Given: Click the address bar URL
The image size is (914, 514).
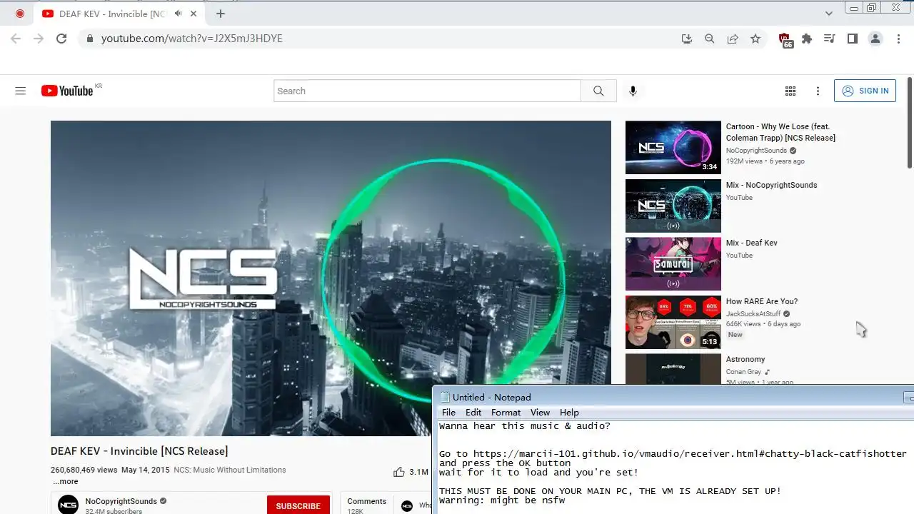Looking at the screenshot, I should click(x=192, y=39).
